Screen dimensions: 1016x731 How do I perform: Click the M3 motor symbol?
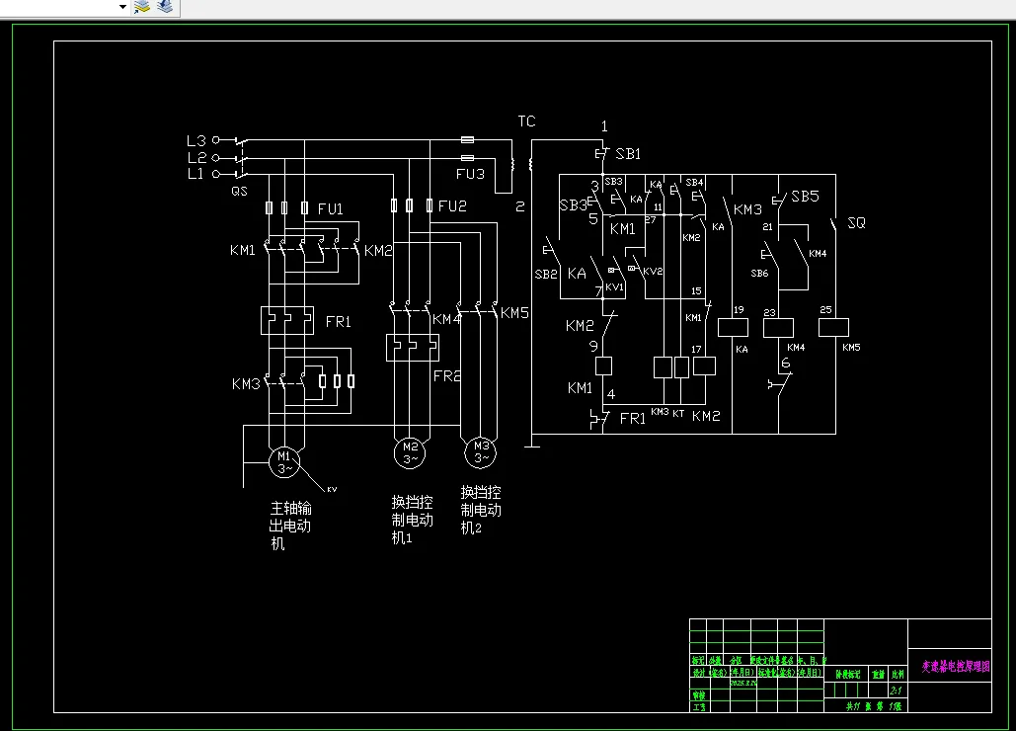[x=481, y=451]
